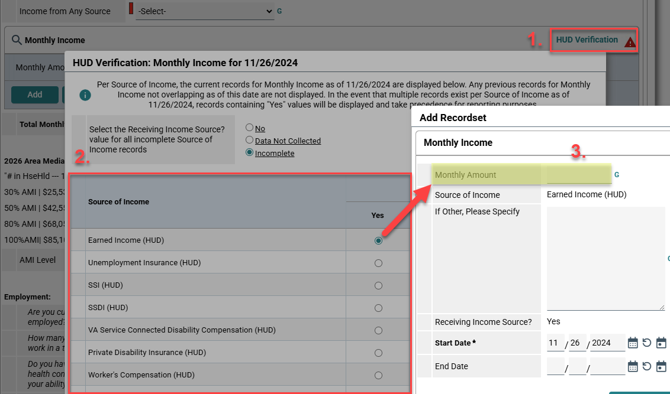This screenshot has height=394, width=670.
Task: Click the Start Date month field
Action: tap(556, 343)
